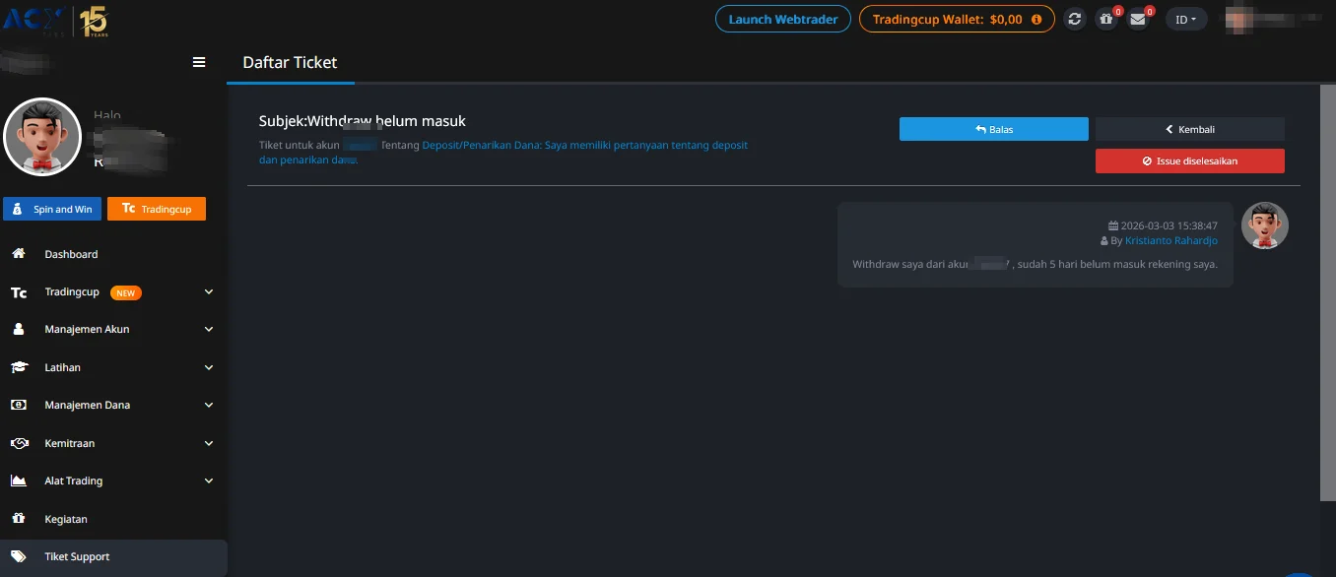Open the envelope messages icon

tap(1138, 19)
